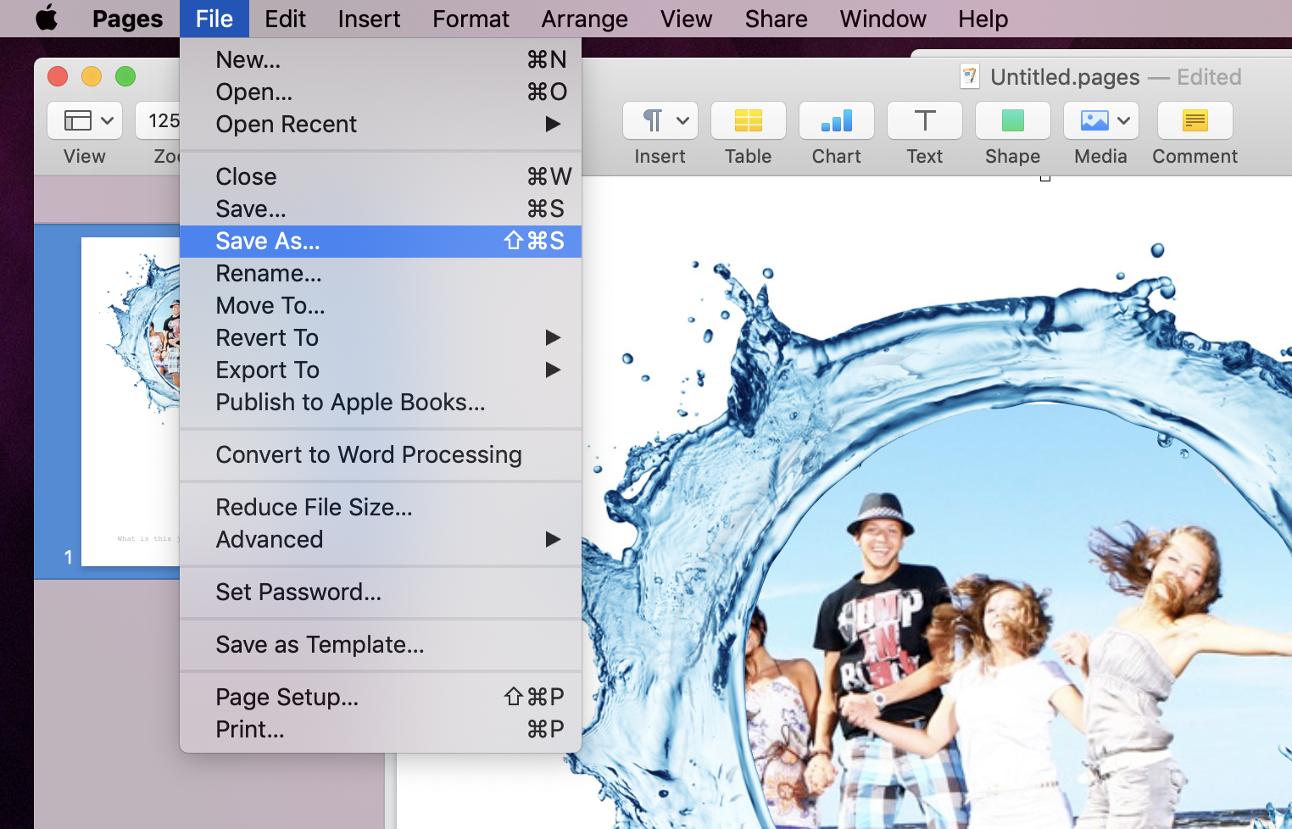Close the Pages document window
This screenshot has height=829, width=1292.
coord(58,76)
